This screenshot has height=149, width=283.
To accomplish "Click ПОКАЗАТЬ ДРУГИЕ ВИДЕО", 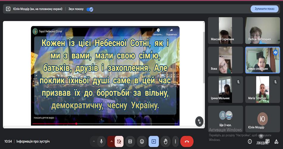I will point(44,118).
